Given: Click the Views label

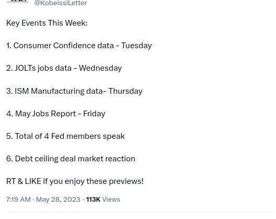Looking at the screenshot, I should (111, 200).
